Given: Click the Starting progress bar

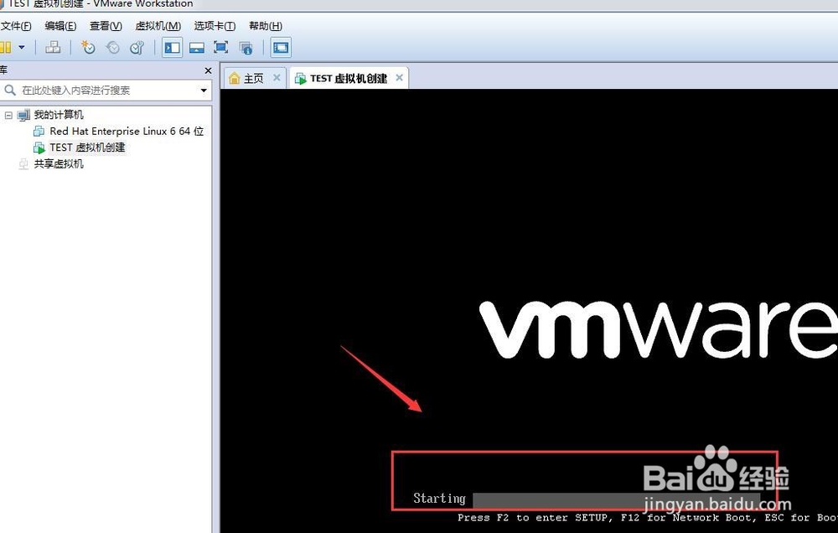Looking at the screenshot, I should pyautogui.click(x=616, y=499).
